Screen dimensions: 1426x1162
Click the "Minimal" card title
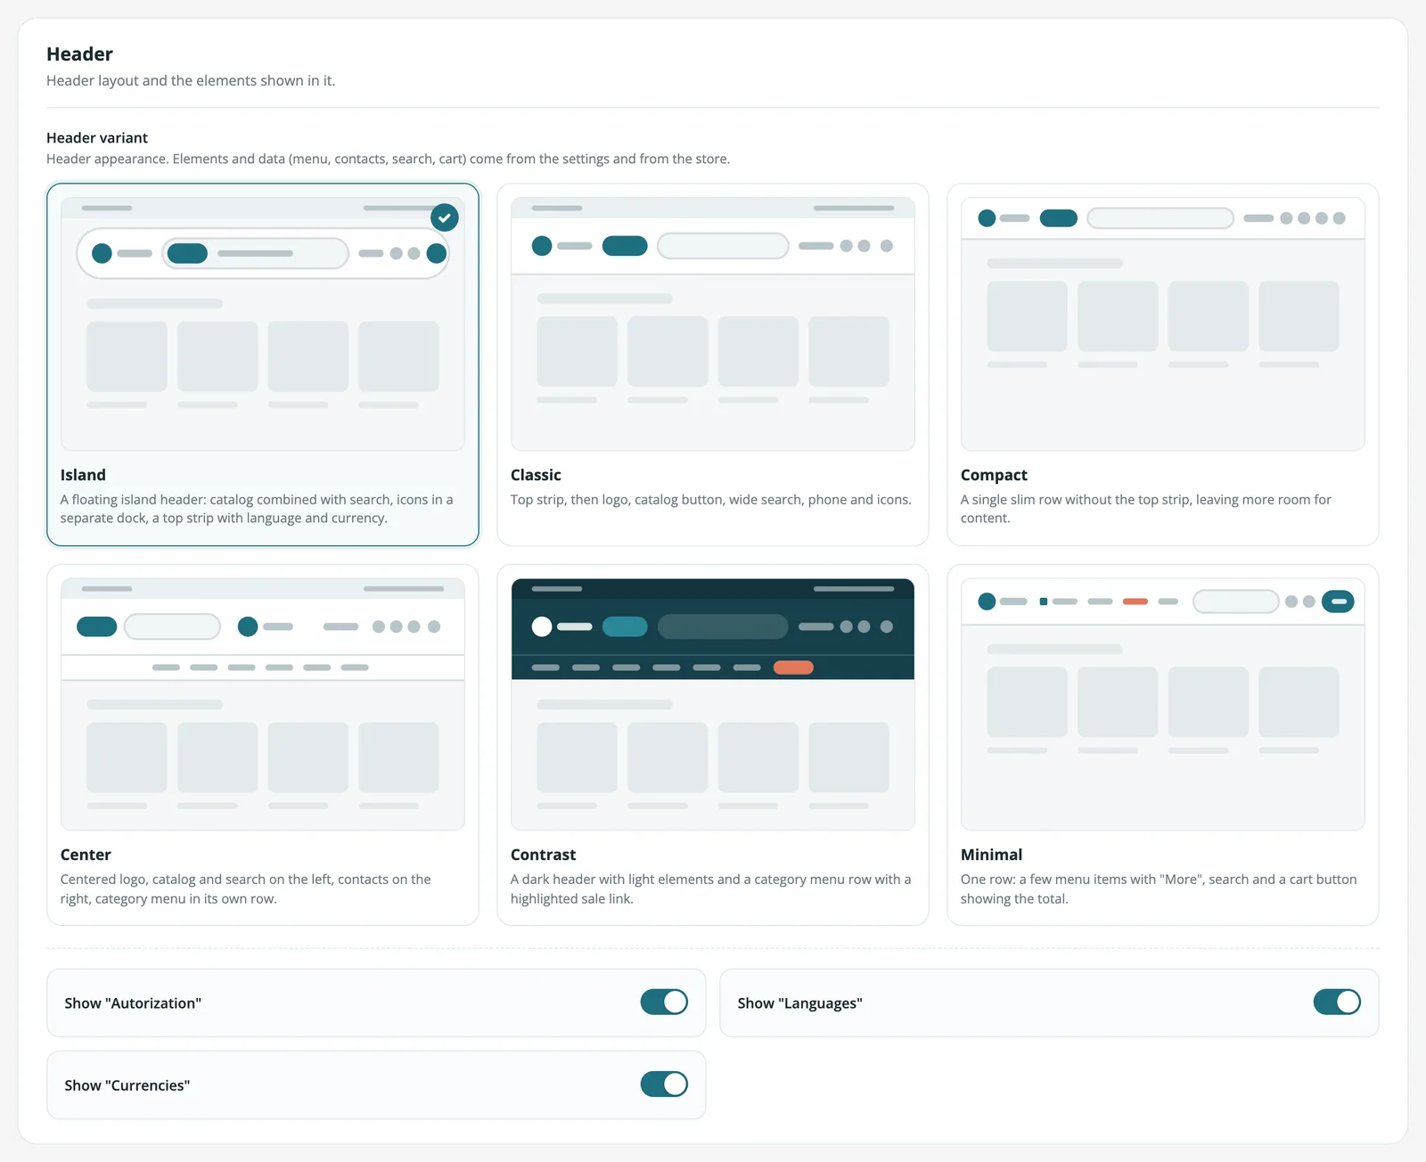tap(991, 855)
